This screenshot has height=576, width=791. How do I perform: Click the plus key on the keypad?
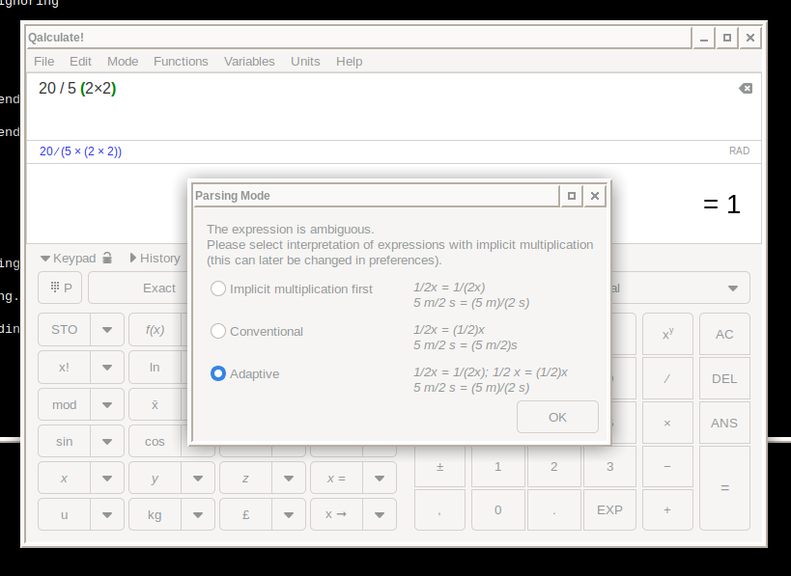point(667,510)
